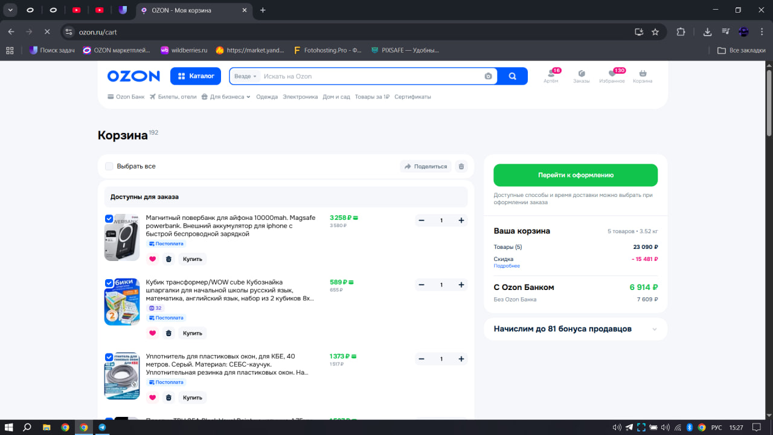The width and height of the screenshot is (773, 435).
Task: Uncheck the powerbank item checkbox
Action: [x=109, y=219]
